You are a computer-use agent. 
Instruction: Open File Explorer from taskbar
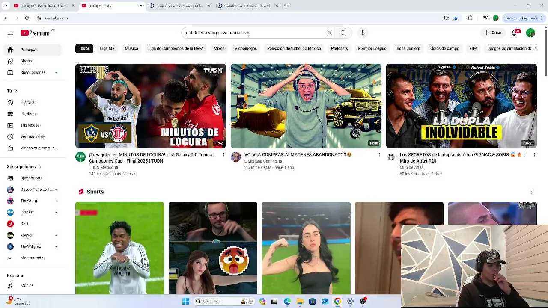coord(300,302)
